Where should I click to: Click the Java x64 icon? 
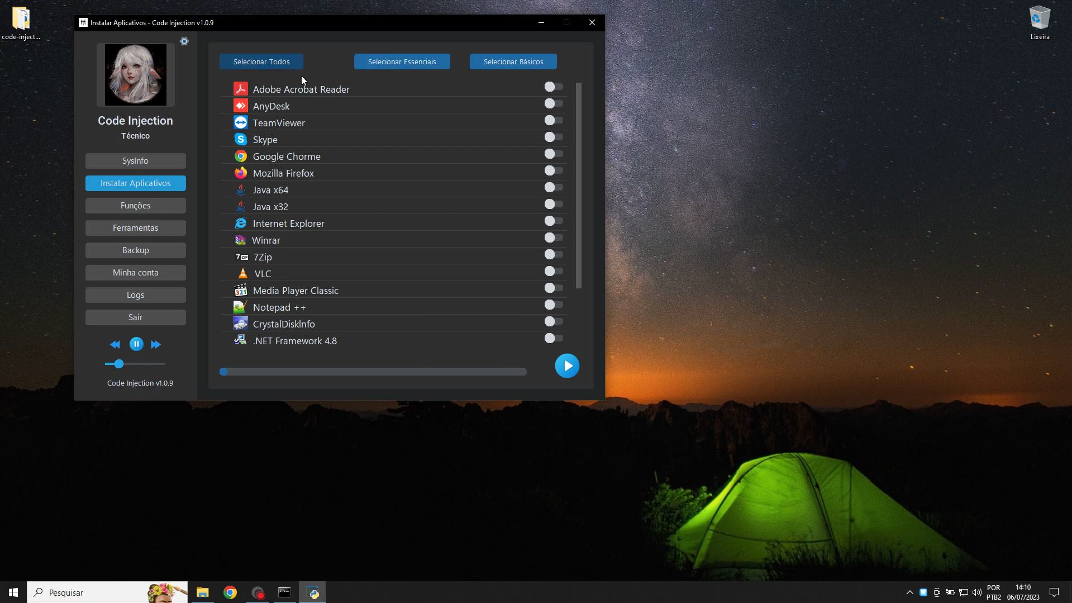[240, 189]
